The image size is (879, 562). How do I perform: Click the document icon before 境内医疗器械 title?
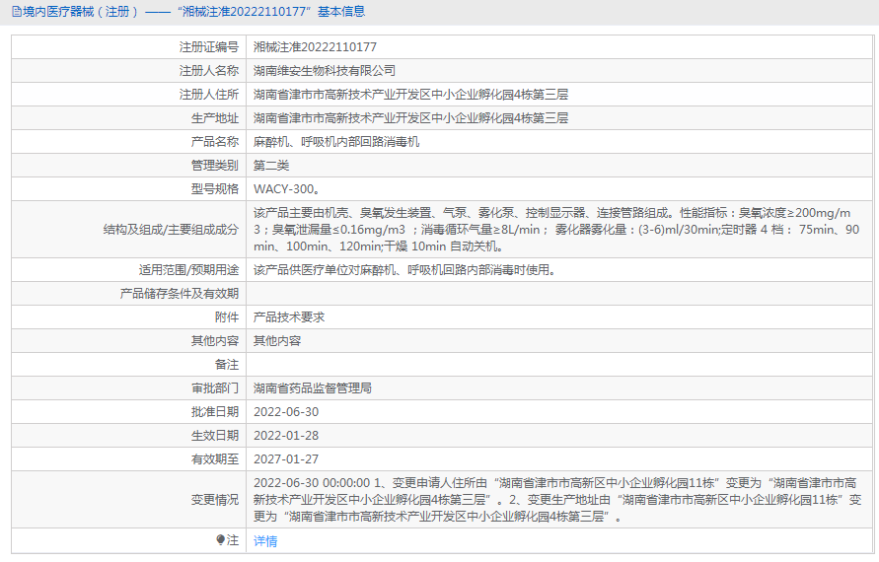tap(17, 11)
